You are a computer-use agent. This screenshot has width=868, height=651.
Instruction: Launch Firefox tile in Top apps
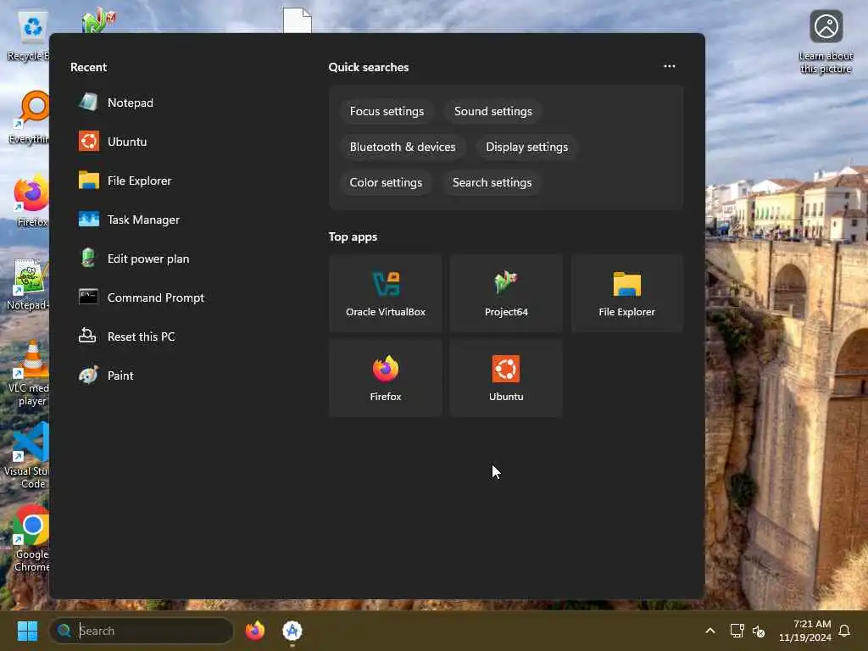(x=386, y=378)
